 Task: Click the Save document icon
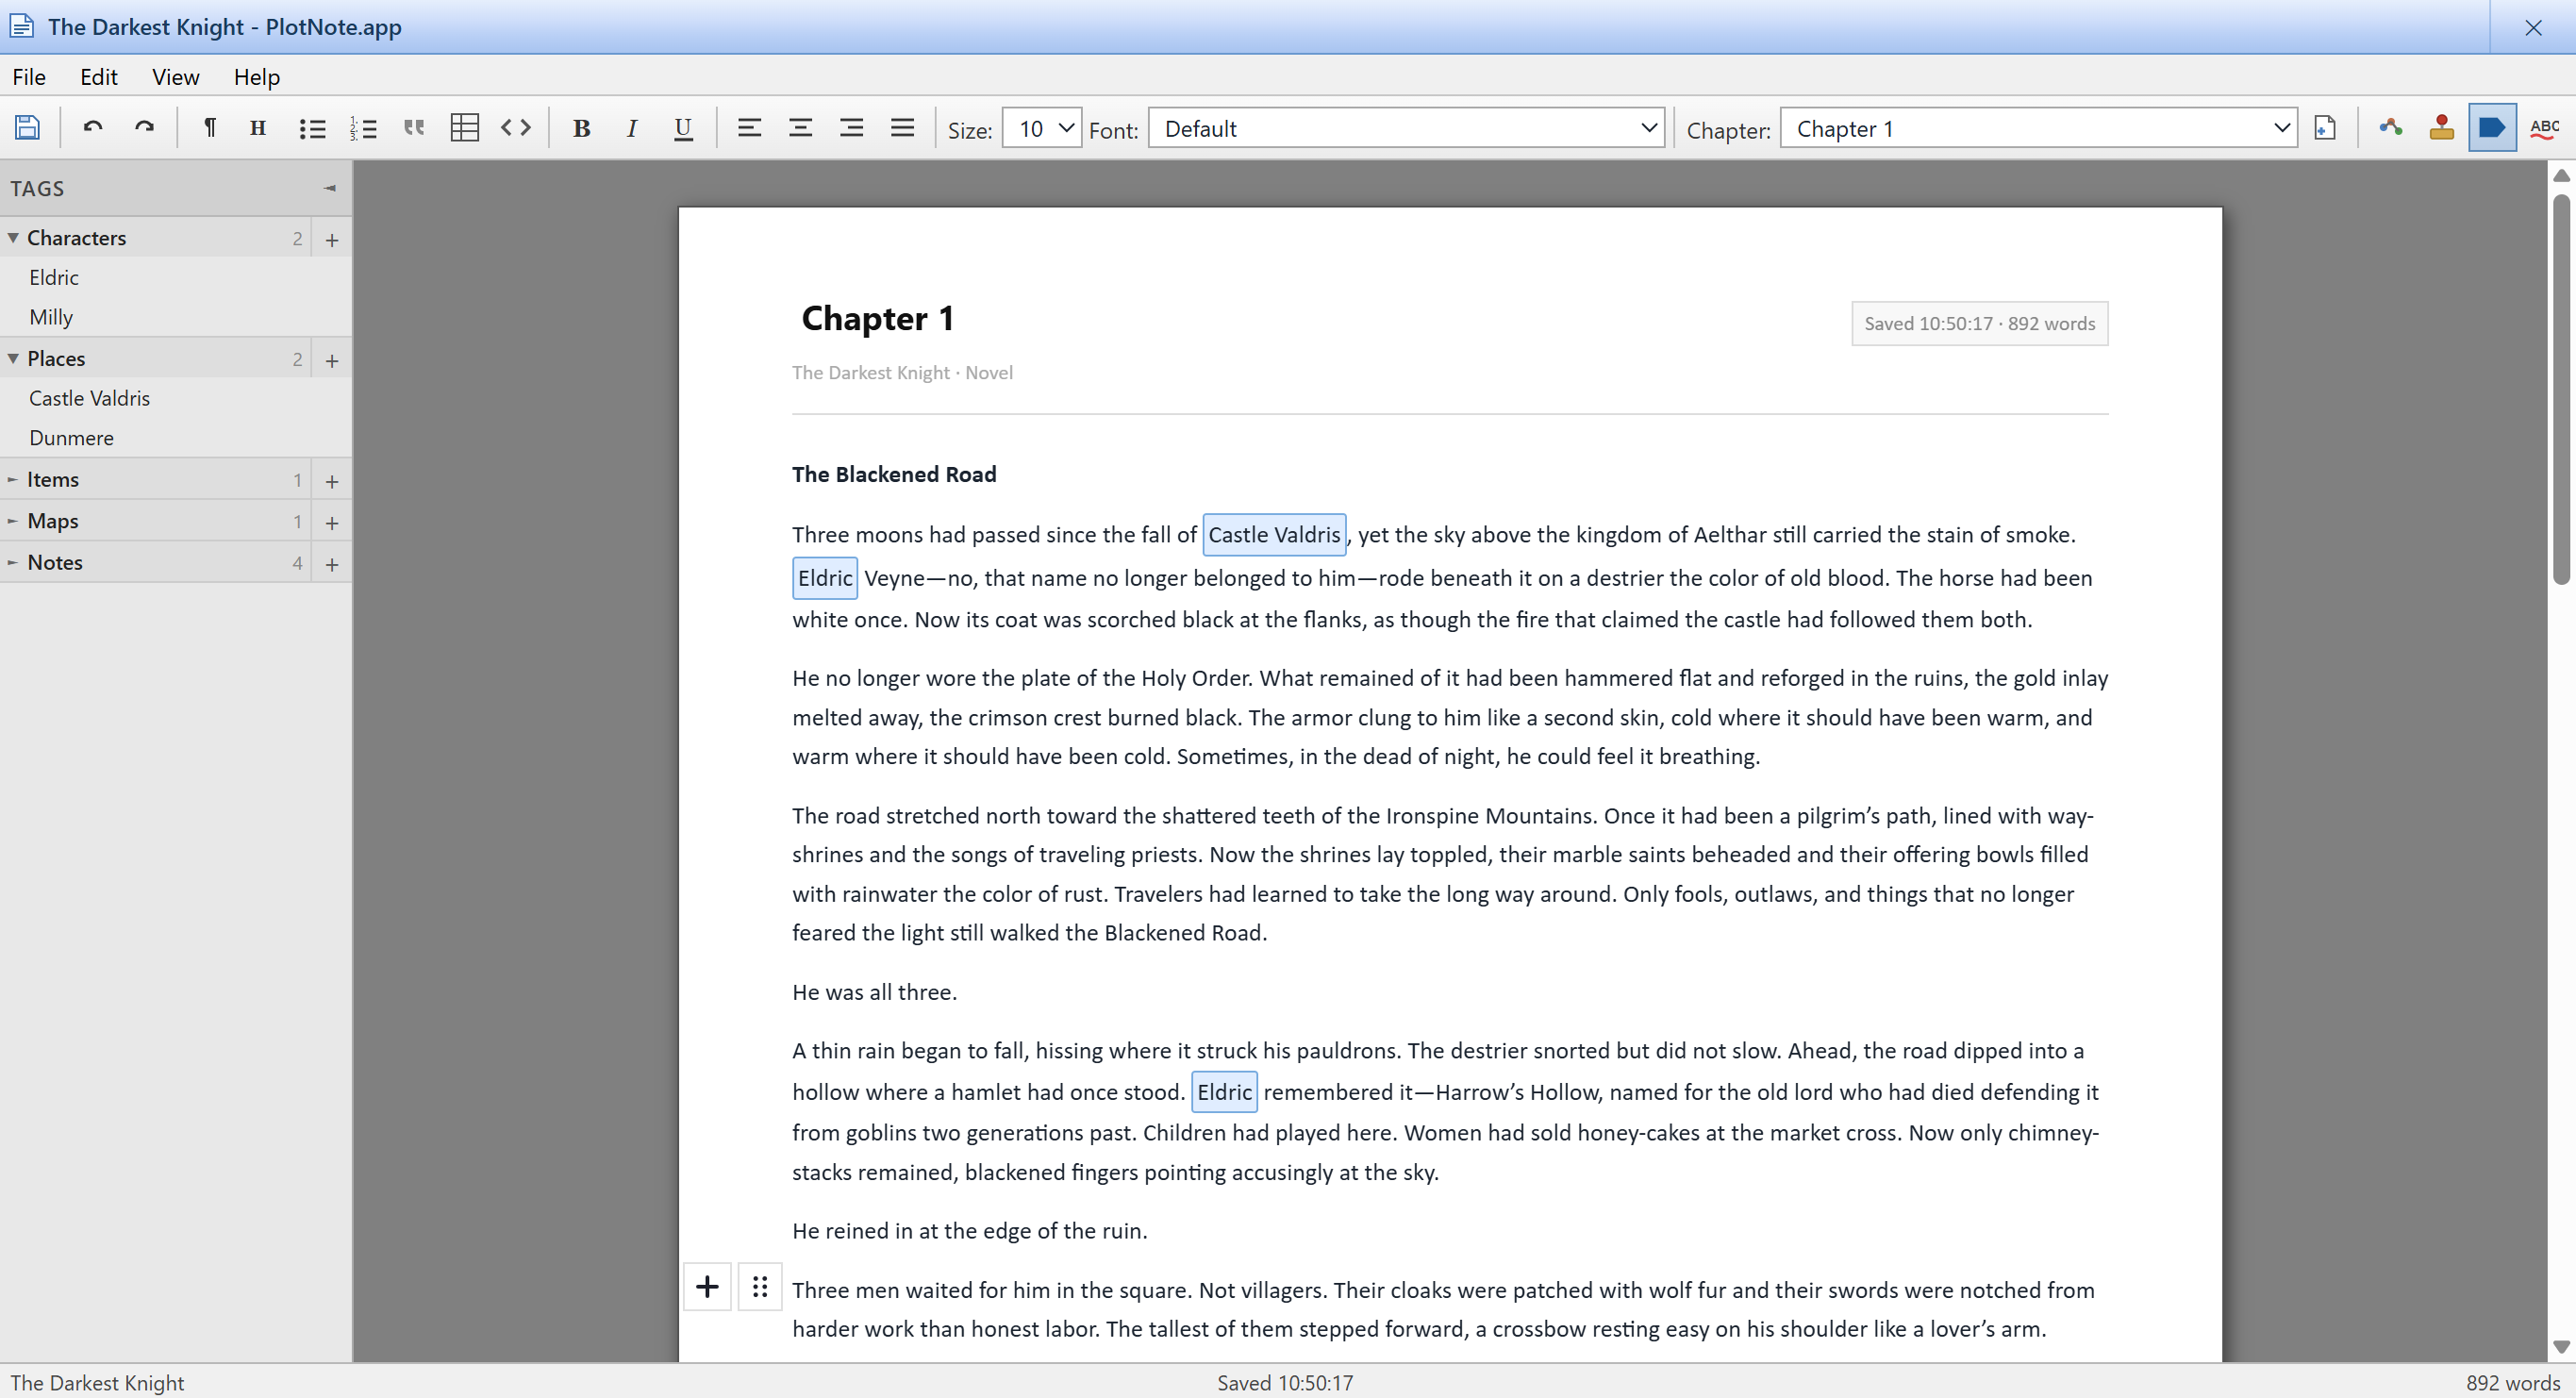[27, 128]
